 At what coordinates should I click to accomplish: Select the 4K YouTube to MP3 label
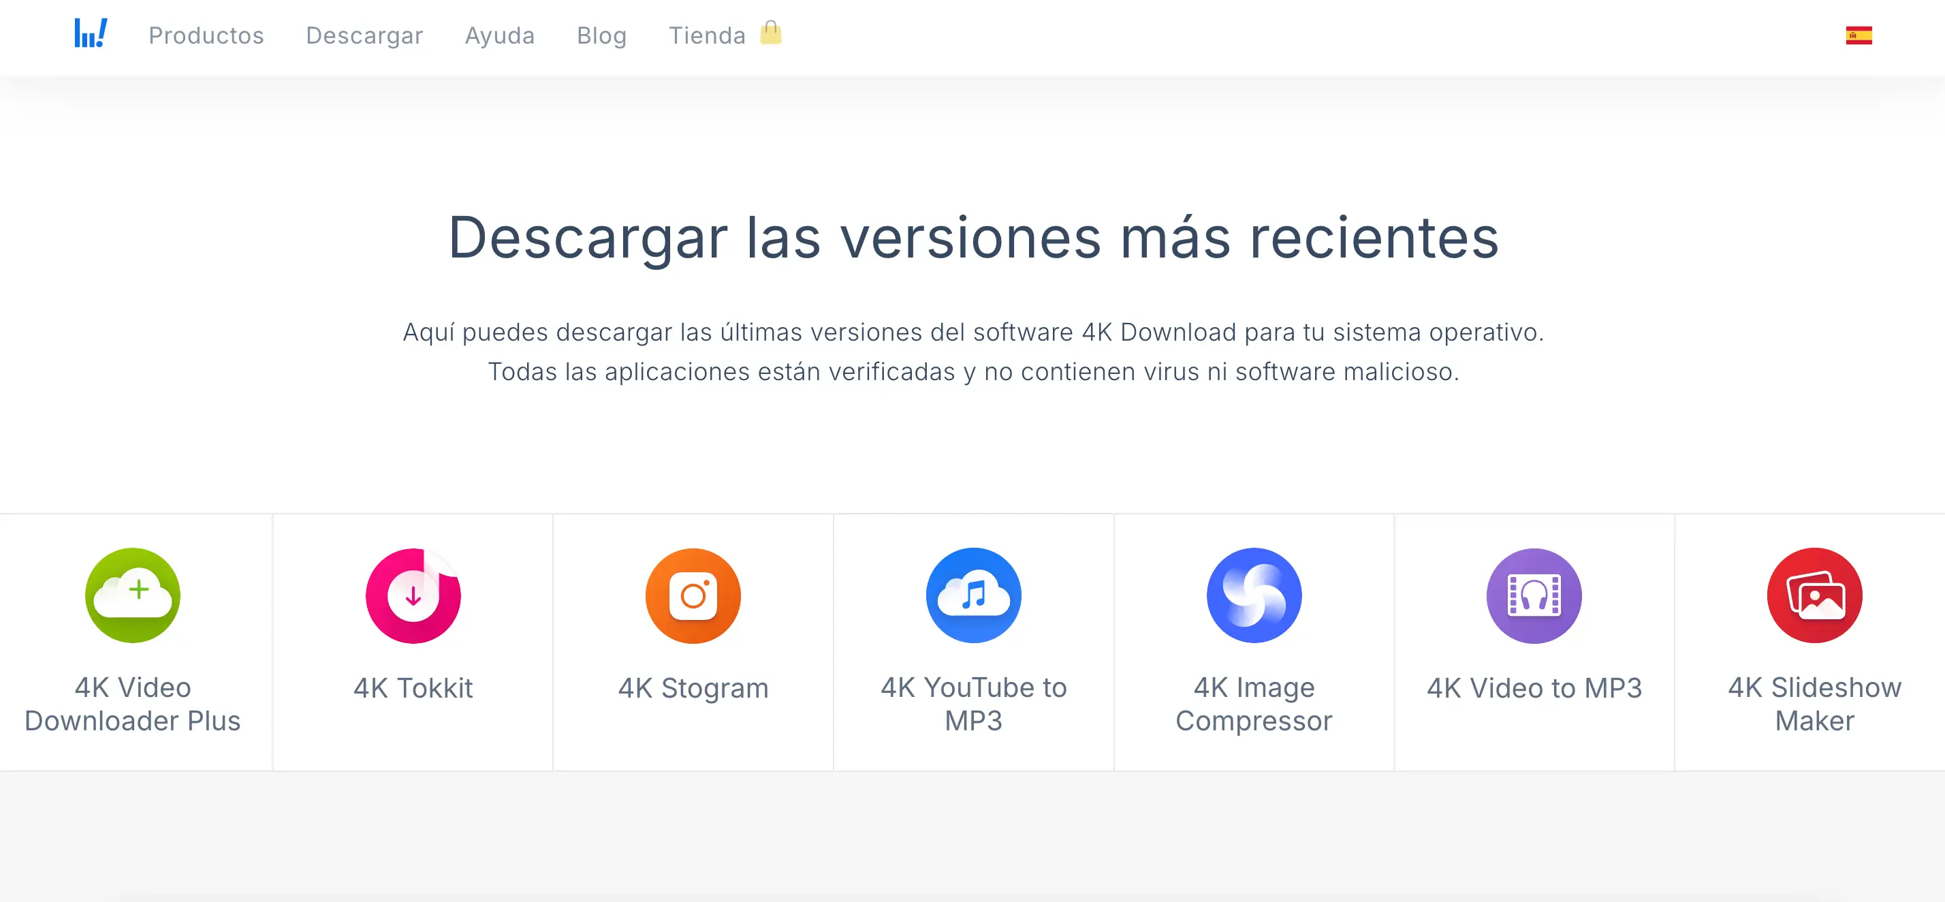tap(973, 703)
